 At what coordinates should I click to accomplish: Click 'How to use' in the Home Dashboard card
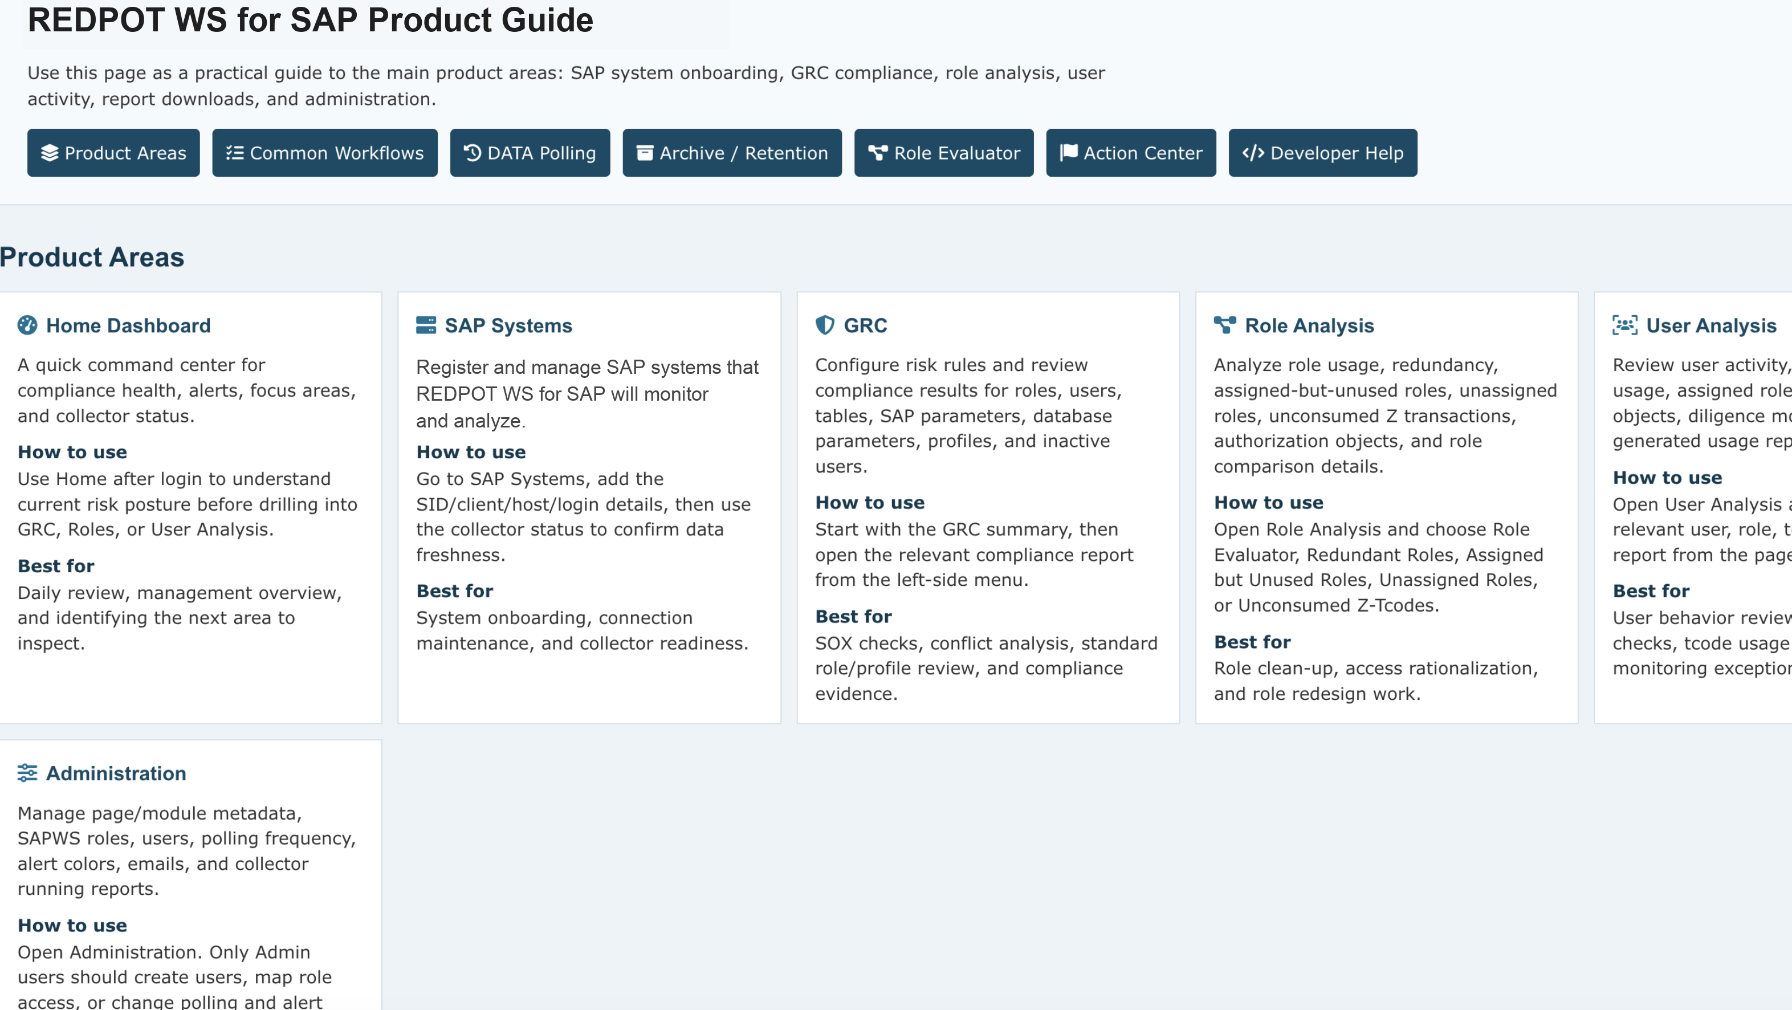pos(72,452)
